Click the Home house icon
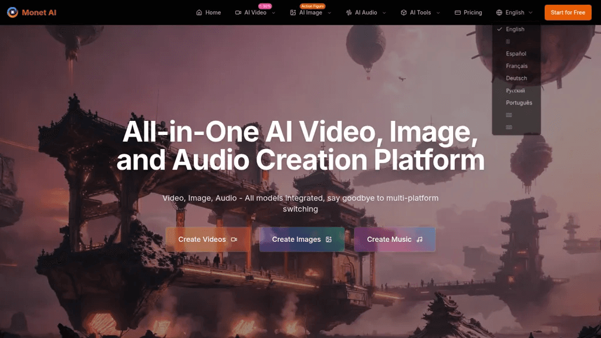 pyautogui.click(x=199, y=13)
